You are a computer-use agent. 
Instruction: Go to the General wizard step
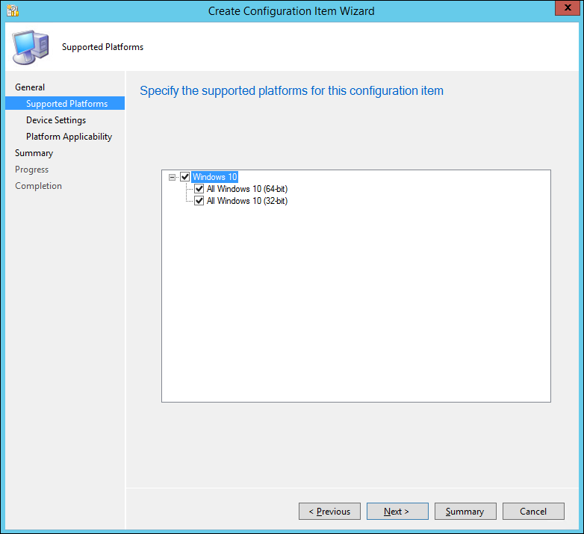point(30,87)
